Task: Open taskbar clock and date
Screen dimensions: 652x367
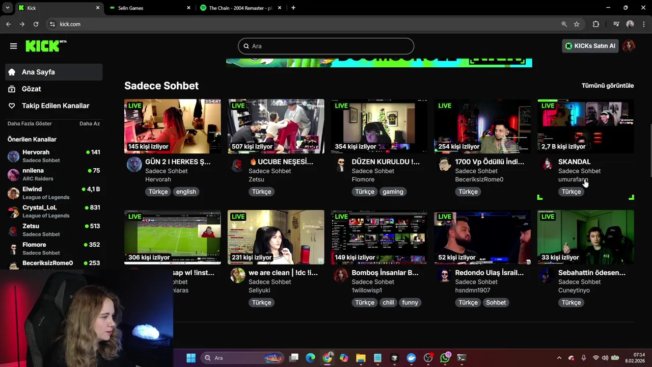Action: (x=635, y=358)
